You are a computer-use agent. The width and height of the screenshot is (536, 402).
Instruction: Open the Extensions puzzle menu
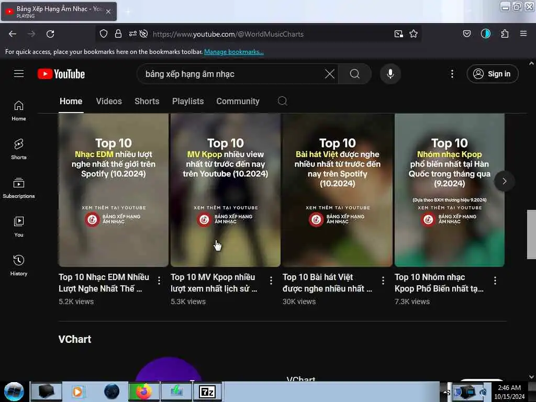(x=505, y=33)
